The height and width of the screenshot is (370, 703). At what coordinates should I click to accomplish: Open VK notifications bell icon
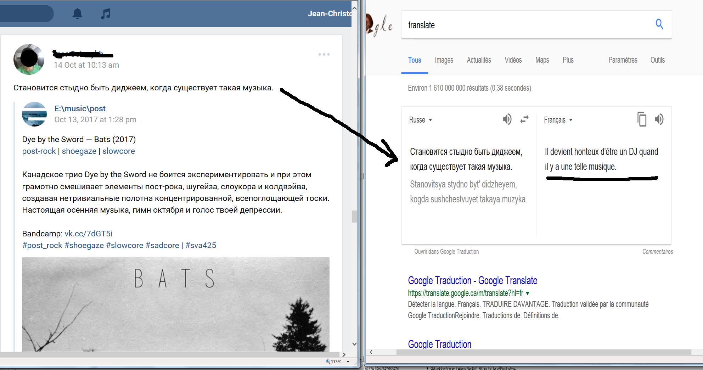(x=77, y=14)
